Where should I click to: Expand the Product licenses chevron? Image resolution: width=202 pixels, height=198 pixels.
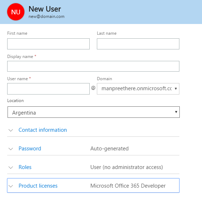(x=11, y=186)
